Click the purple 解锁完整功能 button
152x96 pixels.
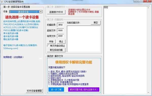(x=84, y=89)
